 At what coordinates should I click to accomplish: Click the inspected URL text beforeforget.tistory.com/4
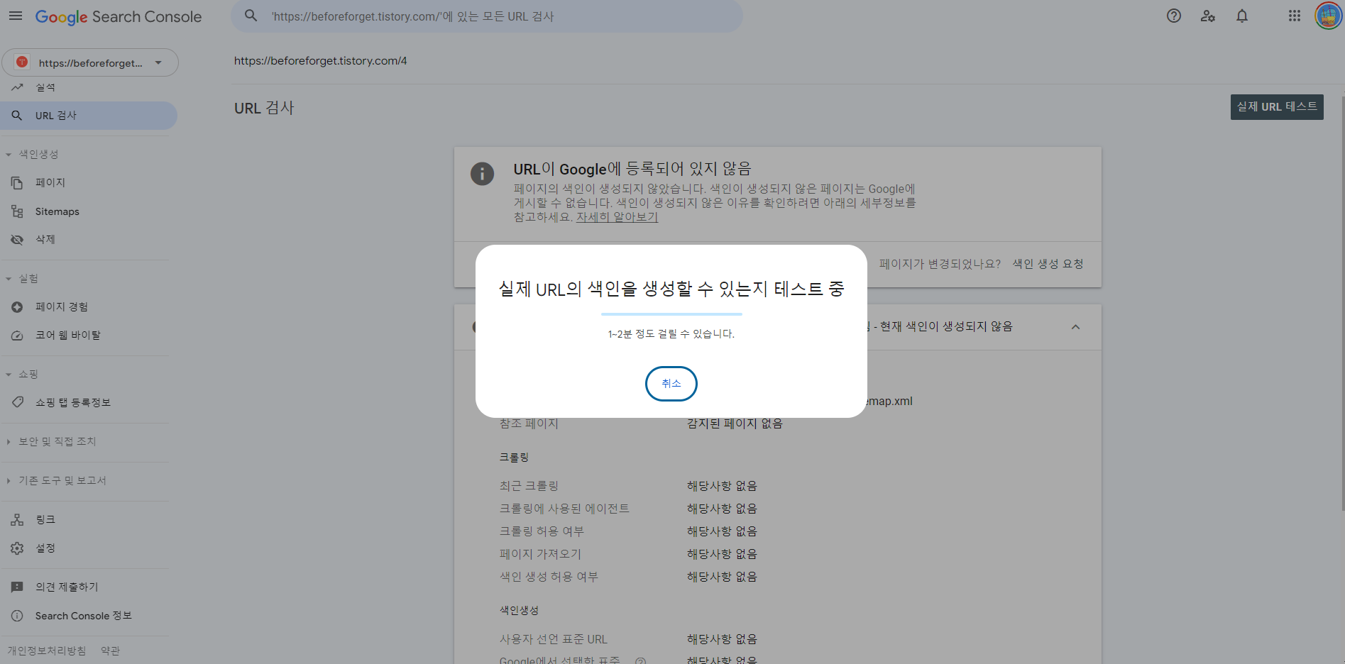320,61
